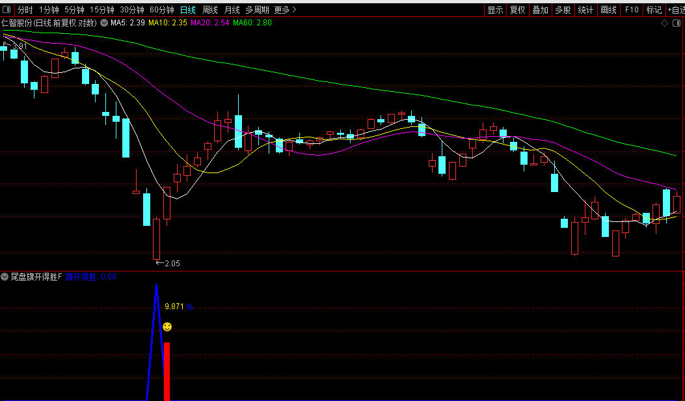Click the lowest red candle at 2.05
Viewport: 685px width, 401px height.
coord(156,239)
